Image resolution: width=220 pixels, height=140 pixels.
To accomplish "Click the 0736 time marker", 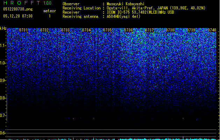I will [128, 30].
